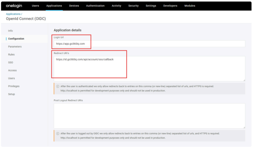Open the SSO sidebar tab
Screen dimensions: 253x148
10,62
